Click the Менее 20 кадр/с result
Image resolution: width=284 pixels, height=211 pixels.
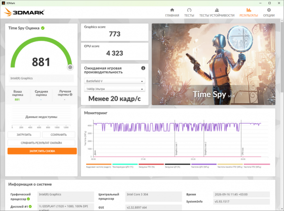click(x=115, y=98)
